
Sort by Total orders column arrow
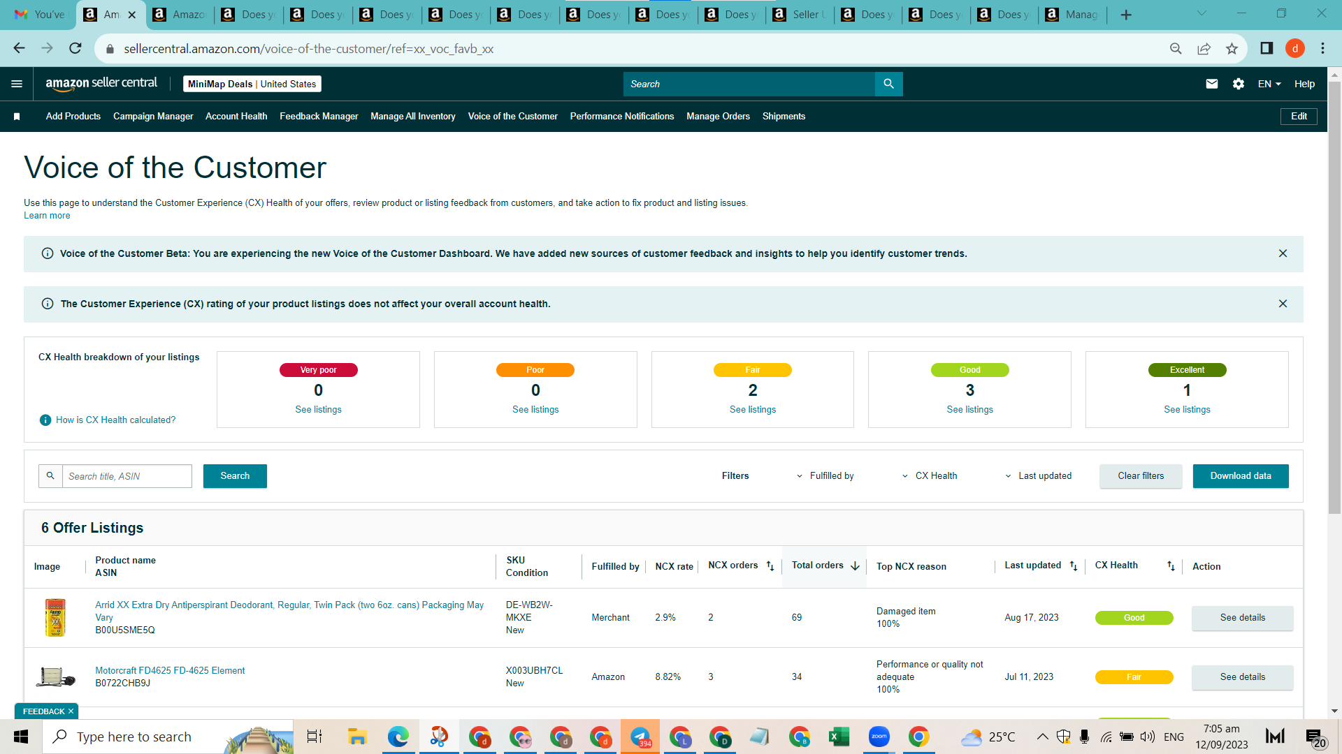pyautogui.click(x=855, y=566)
